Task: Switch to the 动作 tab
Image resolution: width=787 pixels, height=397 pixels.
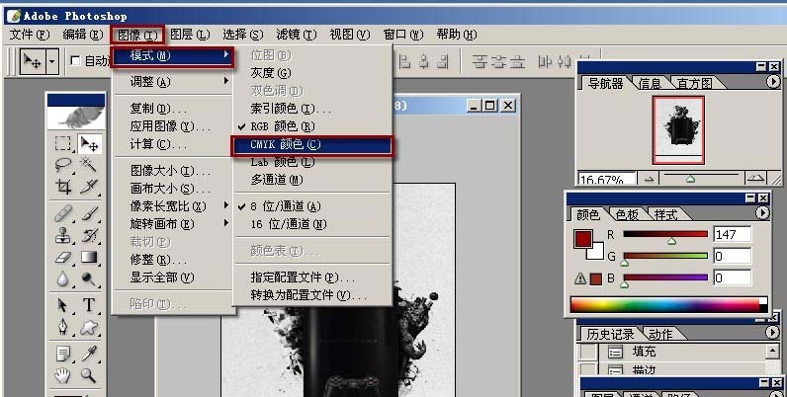Action: click(660, 334)
